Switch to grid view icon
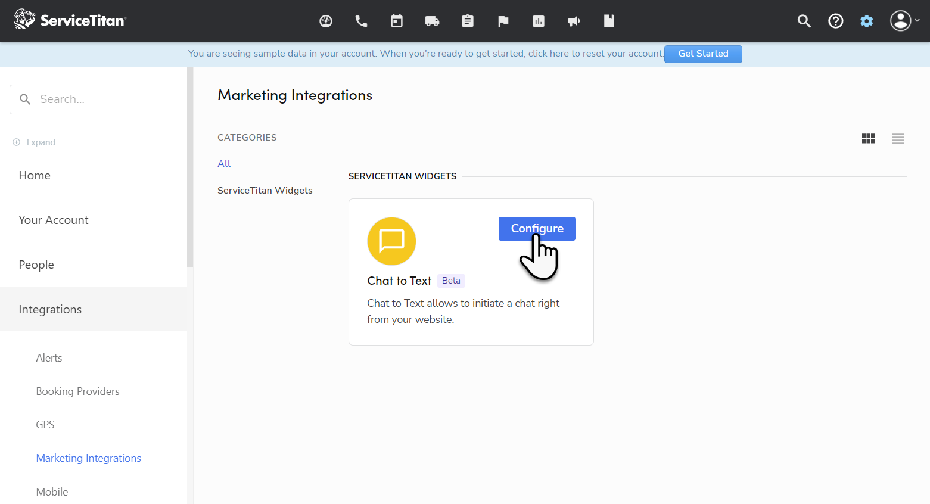This screenshot has height=504, width=930. click(x=869, y=139)
